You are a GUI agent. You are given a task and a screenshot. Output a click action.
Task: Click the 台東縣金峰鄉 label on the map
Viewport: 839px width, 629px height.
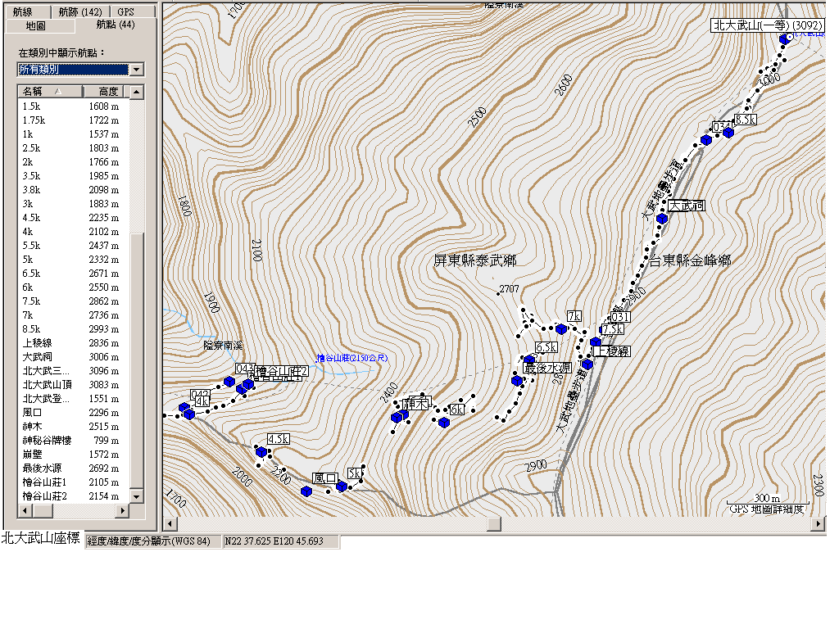click(x=690, y=260)
